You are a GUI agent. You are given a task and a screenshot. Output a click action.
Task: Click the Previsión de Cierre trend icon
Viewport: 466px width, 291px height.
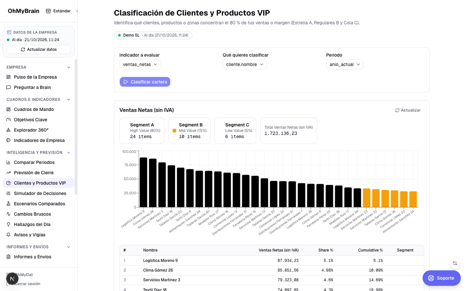pos(9,173)
